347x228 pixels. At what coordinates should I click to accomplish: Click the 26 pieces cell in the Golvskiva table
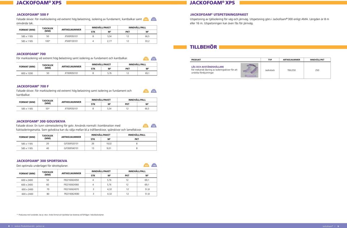point(93,144)
